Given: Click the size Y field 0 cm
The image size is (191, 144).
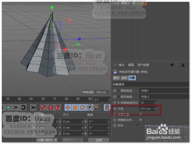Looking at the screenshot, I should (x=73, y=128).
